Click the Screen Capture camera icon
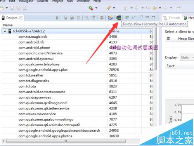This screenshot has width=194, height=146. [110, 17]
